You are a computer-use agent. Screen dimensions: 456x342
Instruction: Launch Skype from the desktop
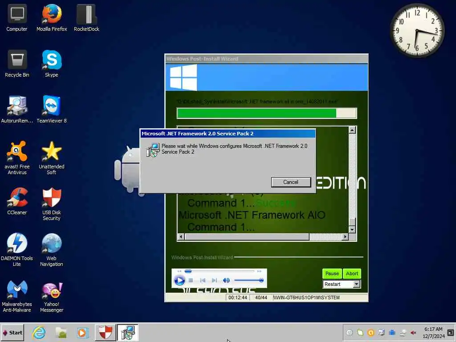coord(52,64)
